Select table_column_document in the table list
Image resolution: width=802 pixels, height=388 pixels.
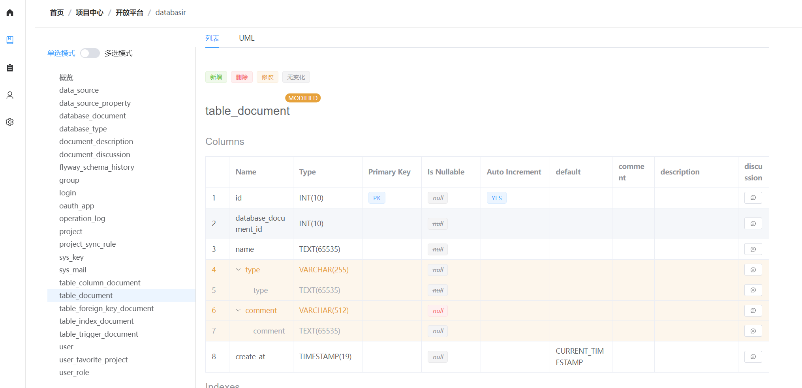click(x=100, y=283)
